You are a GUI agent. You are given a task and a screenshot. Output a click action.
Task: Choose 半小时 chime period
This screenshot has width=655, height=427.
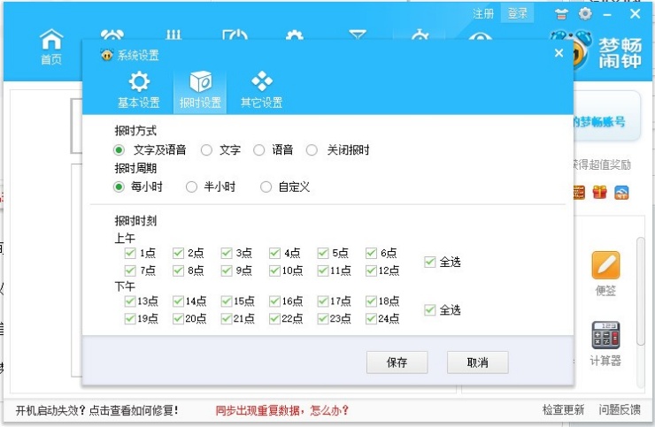tap(191, 187)
